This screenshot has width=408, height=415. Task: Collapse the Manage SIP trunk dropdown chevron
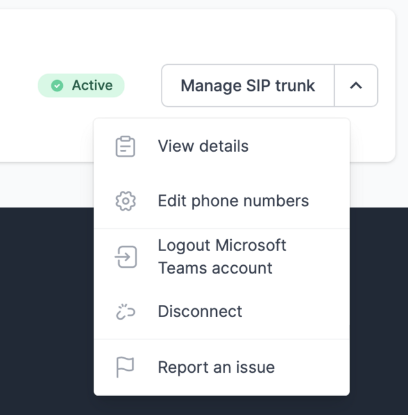tap(356, 85)
